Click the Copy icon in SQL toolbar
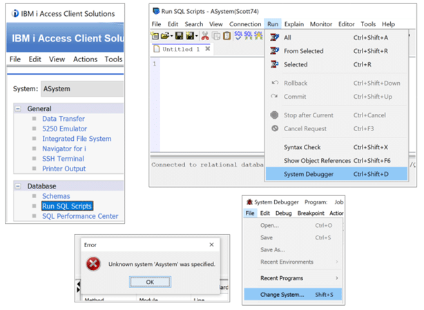 [x=216, y=35]
